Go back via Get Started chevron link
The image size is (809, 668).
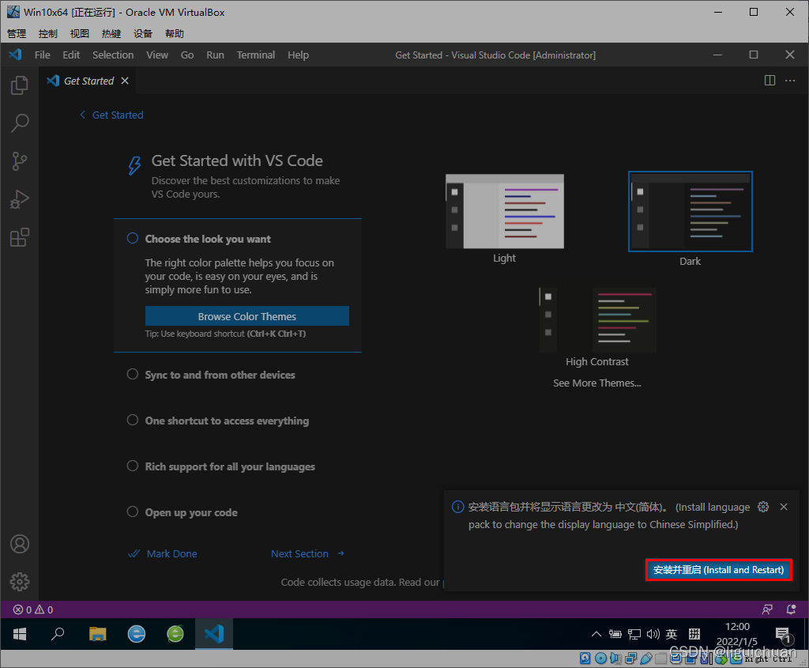click(111, 115)
